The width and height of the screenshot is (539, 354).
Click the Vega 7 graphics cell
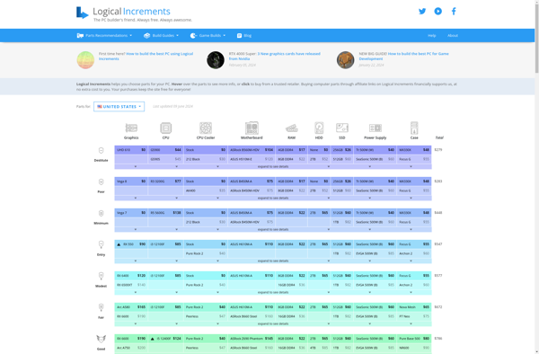[x=131, y=213]
